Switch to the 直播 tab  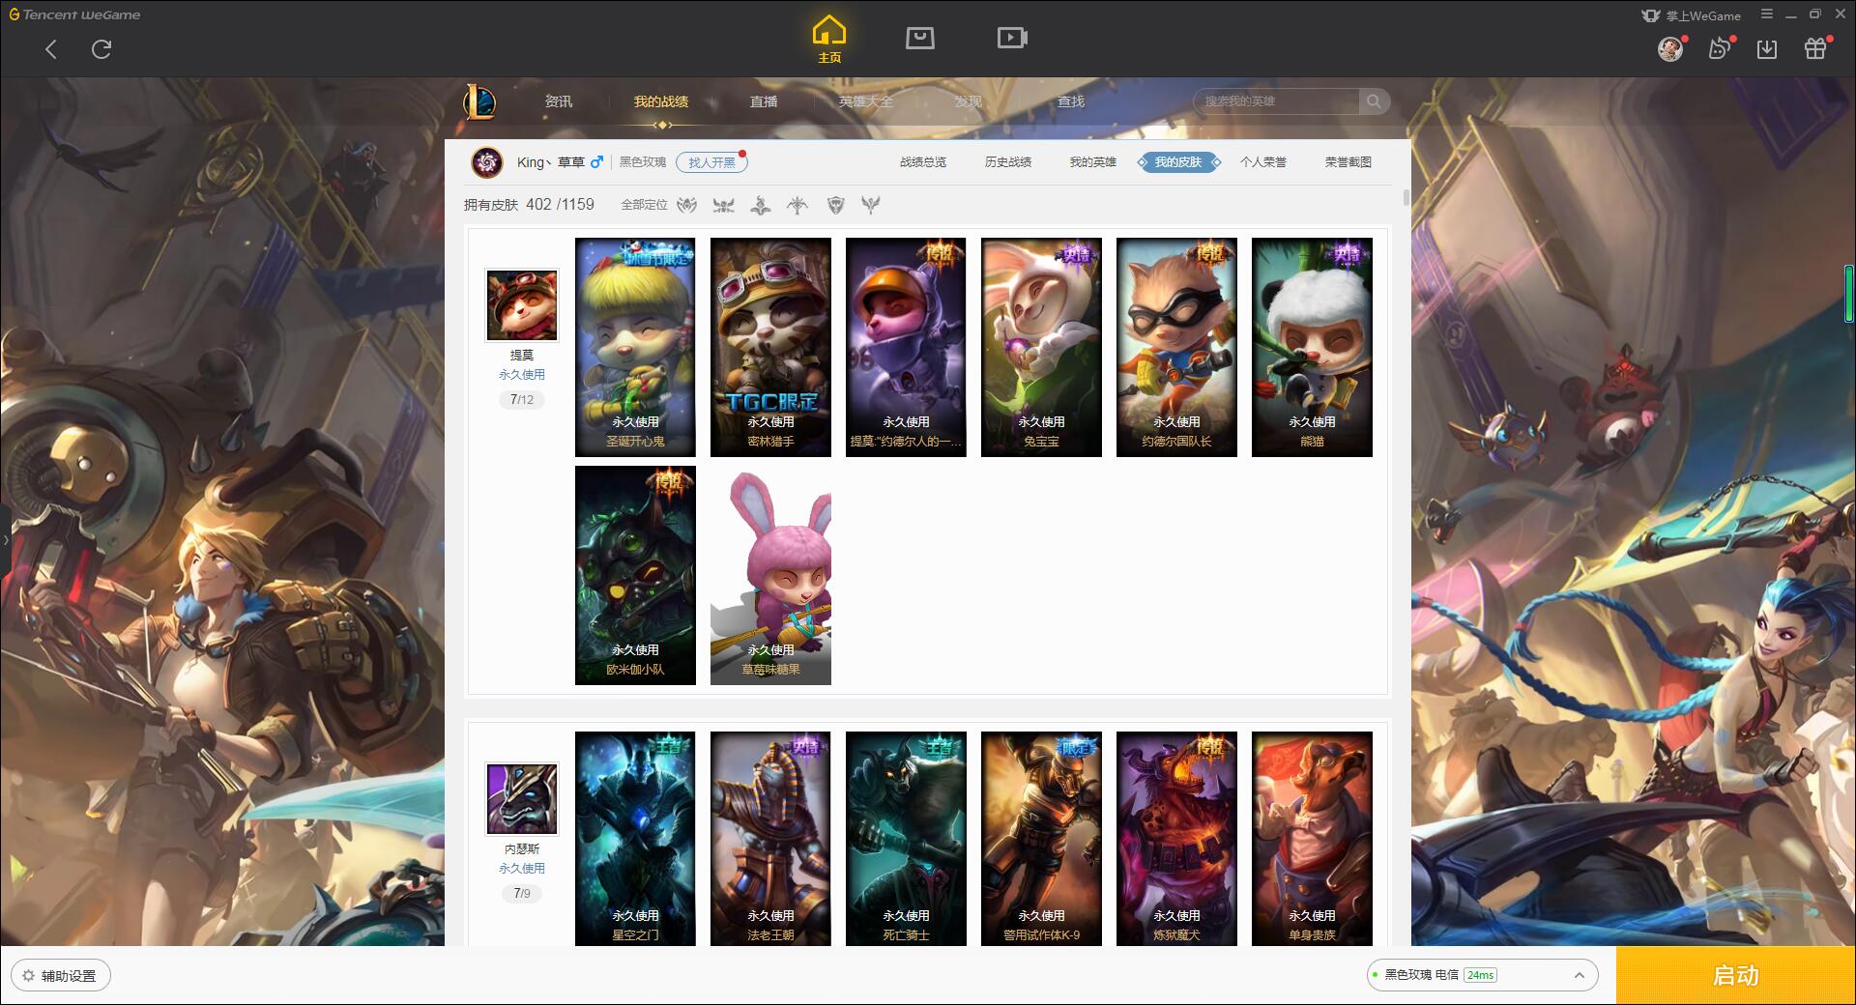764,101
